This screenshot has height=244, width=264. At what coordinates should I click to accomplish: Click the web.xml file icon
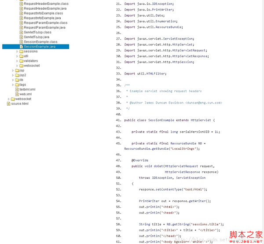coord(17,94)
